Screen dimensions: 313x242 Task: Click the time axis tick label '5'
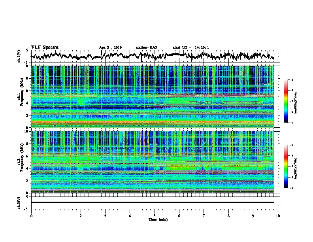coord(155,216)
